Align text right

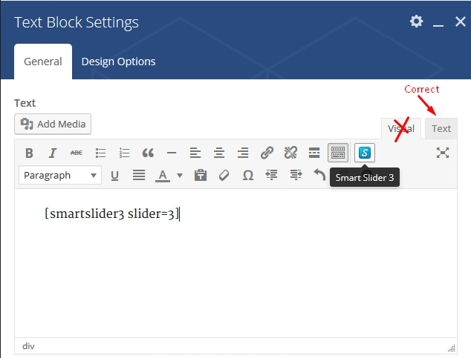[243, 153]
